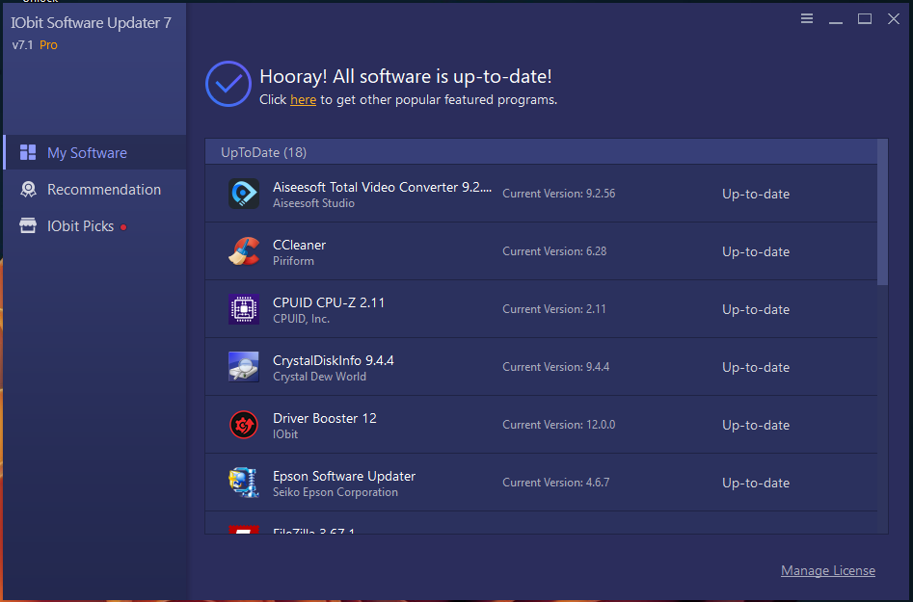Click the 'here' featured programs link

click(303, 100)
